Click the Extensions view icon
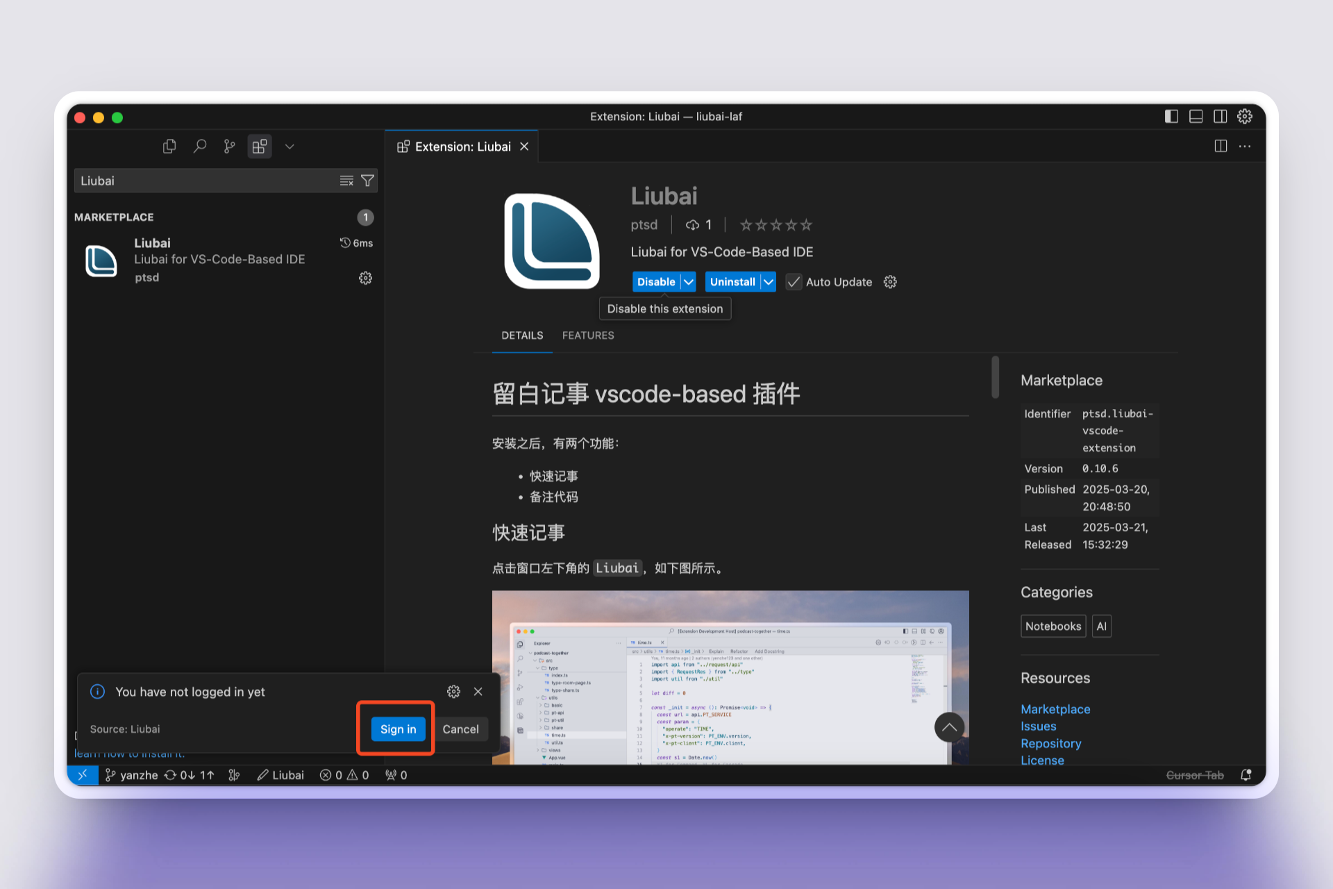Screen dimensions: 1333x889 point(260,147)
